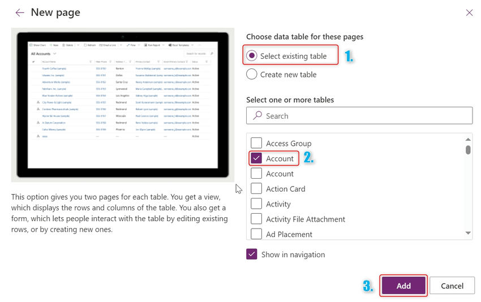This screenshot has height=302, width=481.
Task: Uncheck the checked Account table checkbox
Action: point(256,158)
